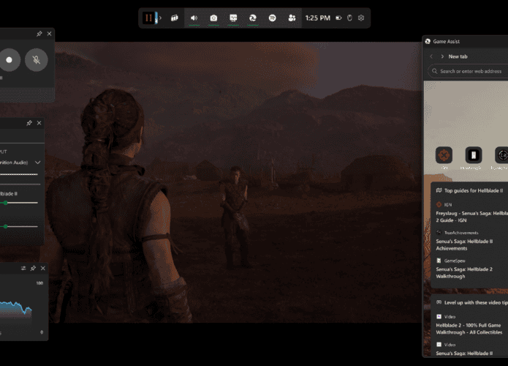The height and width of the screenshot is (366, 508).
Task: Click the GameSpew source label
Action: pyautogui.click(x=455, y=261)
